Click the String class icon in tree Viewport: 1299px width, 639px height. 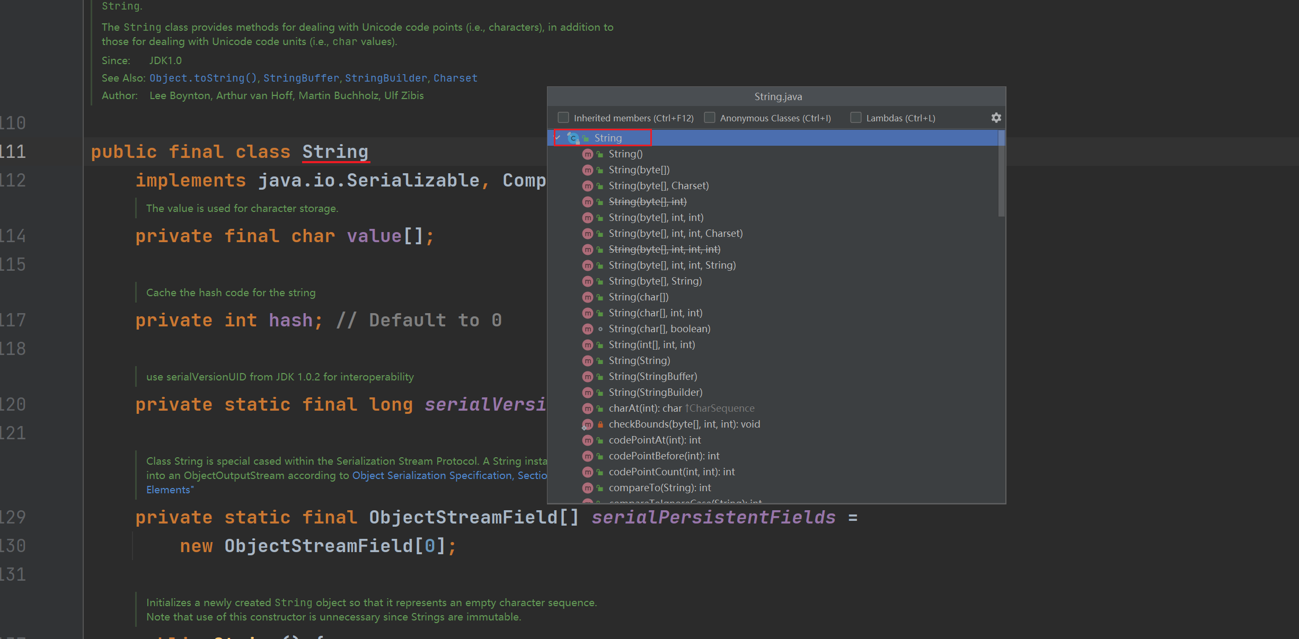point(572,138)
